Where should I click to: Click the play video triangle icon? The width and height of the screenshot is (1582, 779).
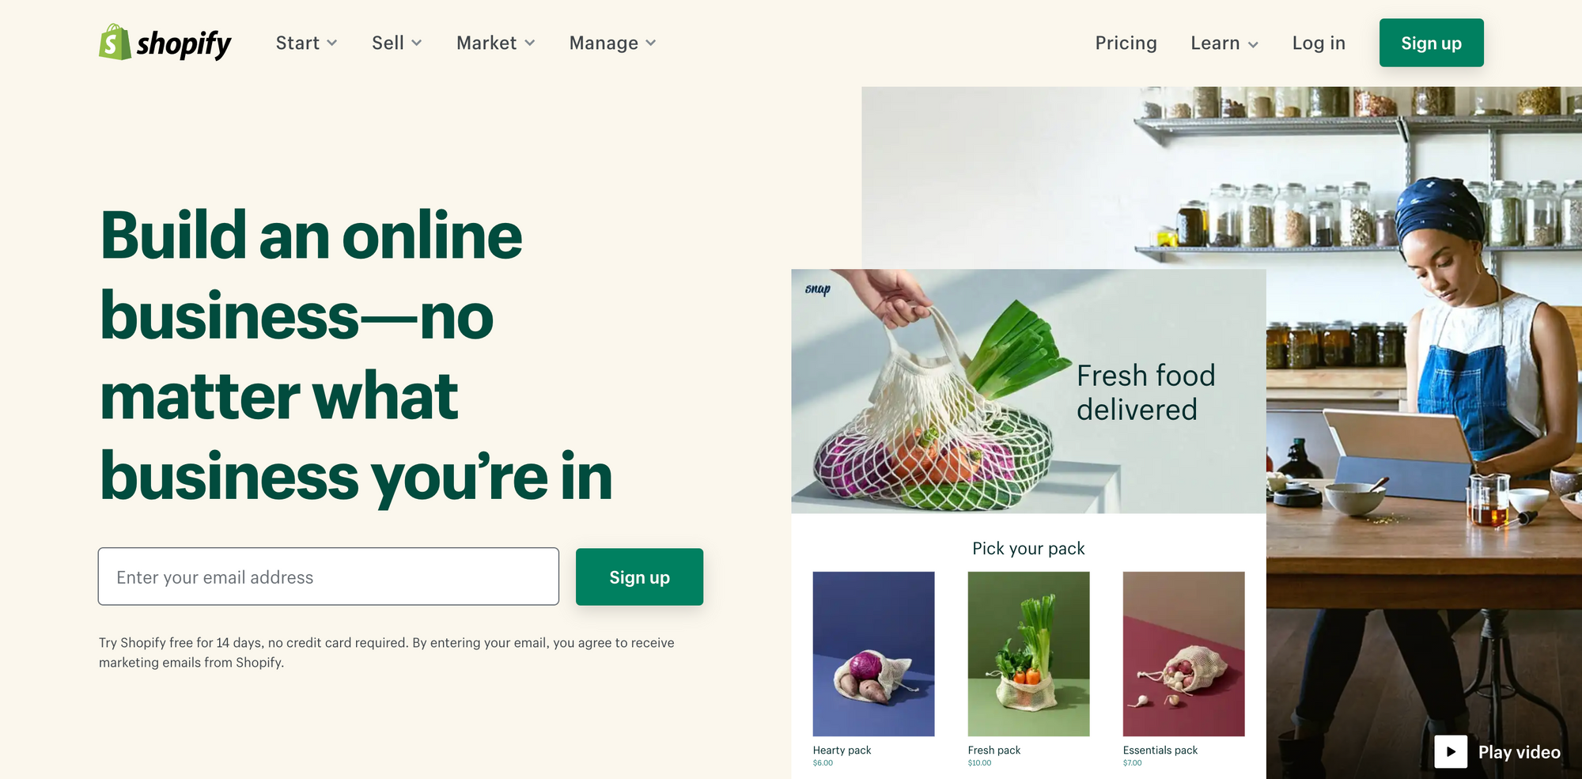[1451, 752]
